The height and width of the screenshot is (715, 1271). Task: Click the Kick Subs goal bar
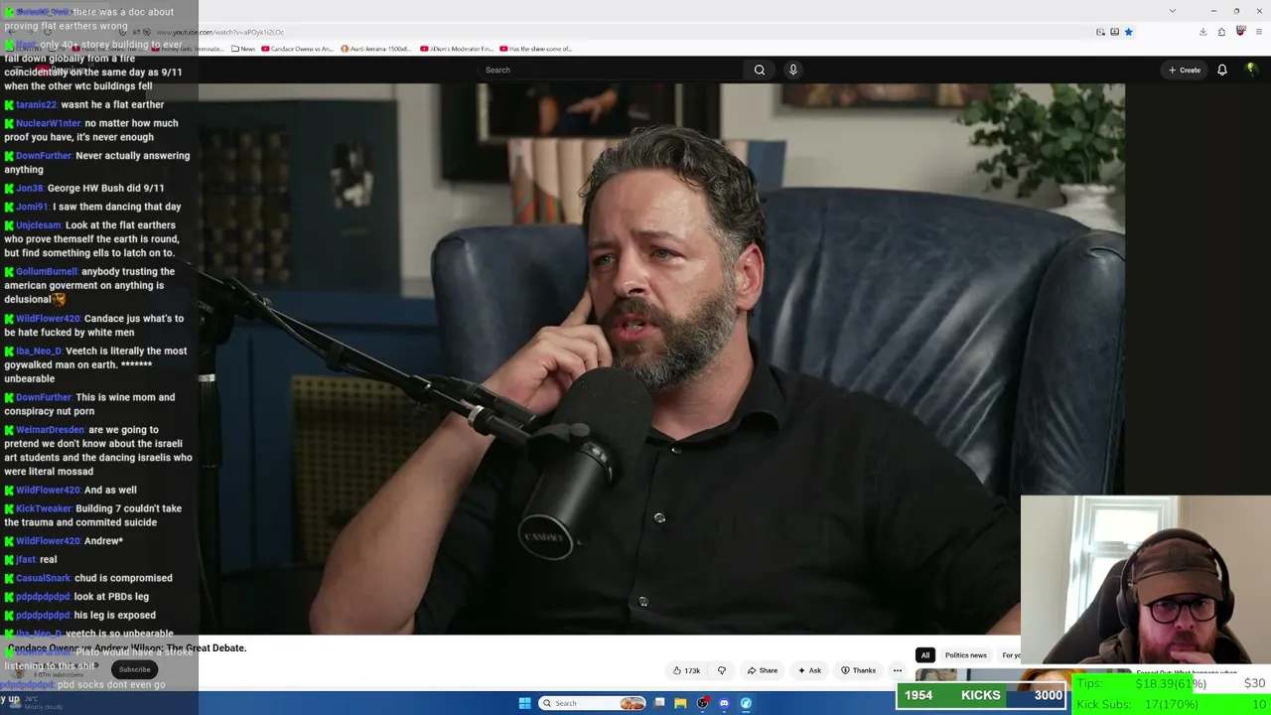pyautogui.click(x=1171, y=705)
